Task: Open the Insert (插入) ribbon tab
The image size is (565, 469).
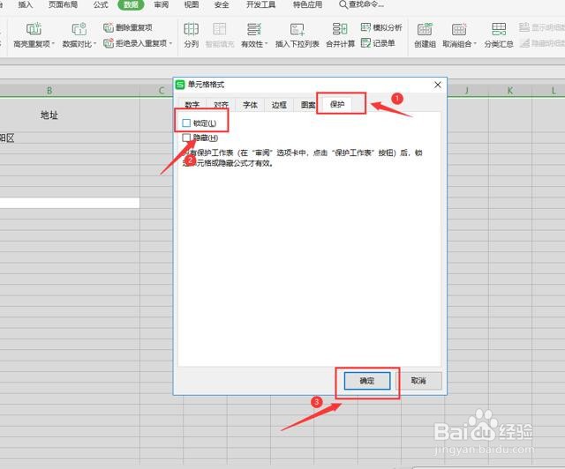Action: click(26, 4)
